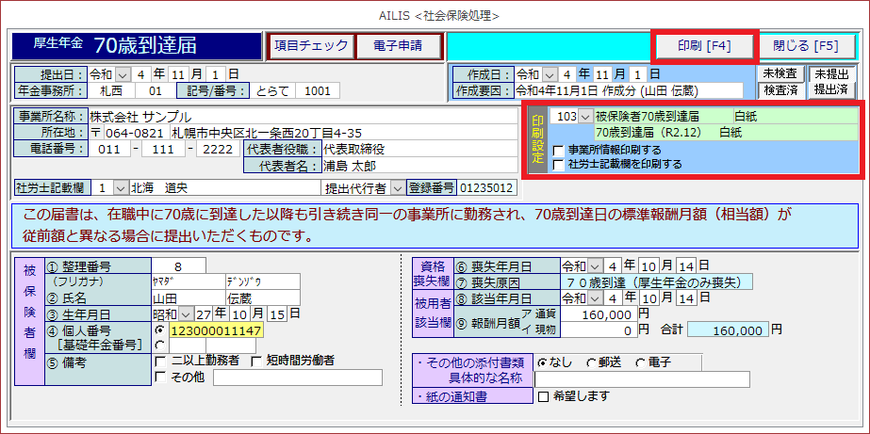The height and width of the screenshot is (434, 870).
Task: Select the 電子 radio option
Action: [x=641, y=362]
